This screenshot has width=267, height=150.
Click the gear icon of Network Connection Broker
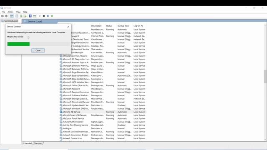[61, 135]
